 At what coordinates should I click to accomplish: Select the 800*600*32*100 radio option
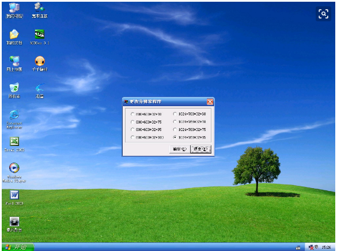coord(147,137)
